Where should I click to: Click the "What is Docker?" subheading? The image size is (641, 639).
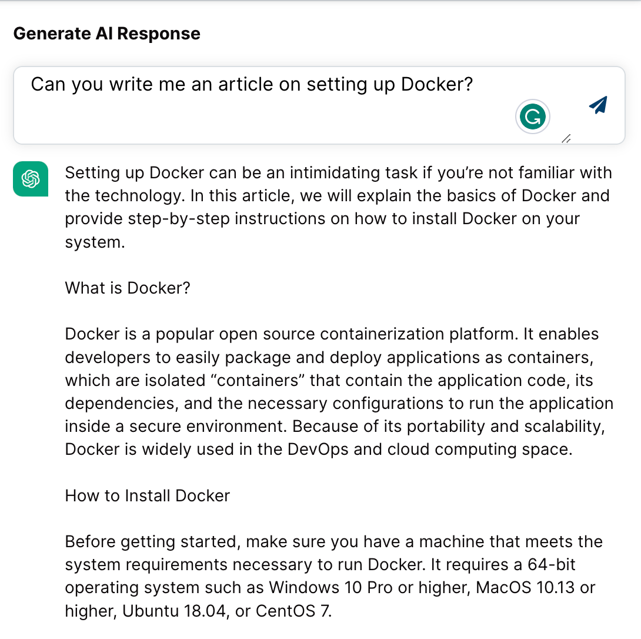point(128,288)
